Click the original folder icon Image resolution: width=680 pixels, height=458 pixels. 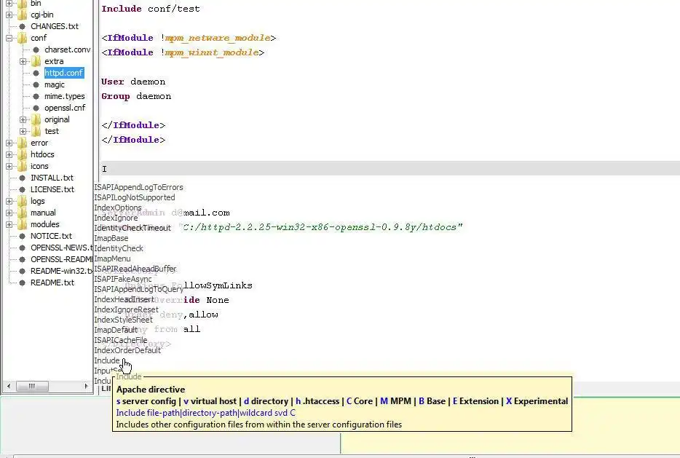[36, 119]
